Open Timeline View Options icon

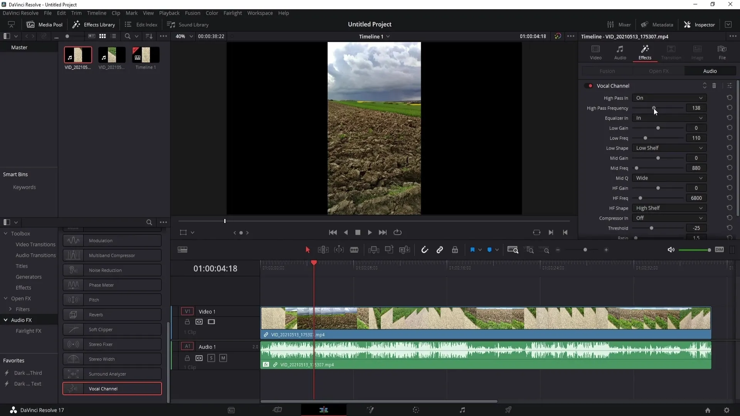(x=182, y=250)
